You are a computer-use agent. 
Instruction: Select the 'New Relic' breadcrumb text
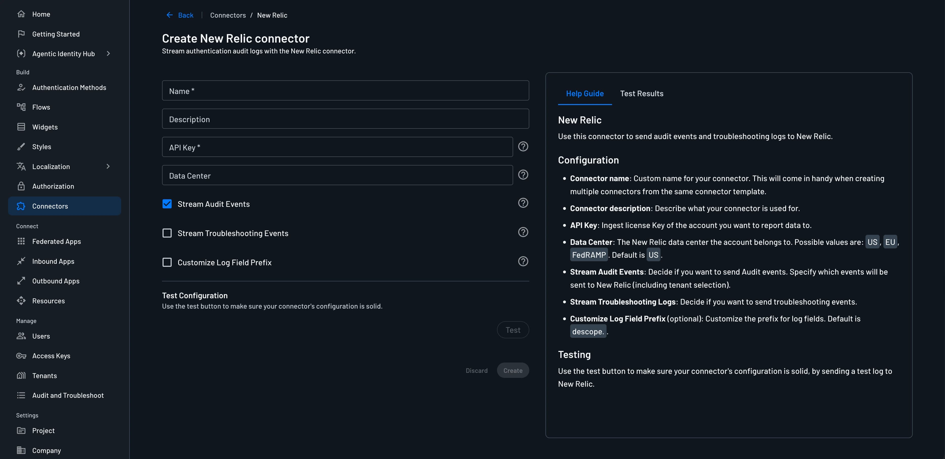point(272,15)
